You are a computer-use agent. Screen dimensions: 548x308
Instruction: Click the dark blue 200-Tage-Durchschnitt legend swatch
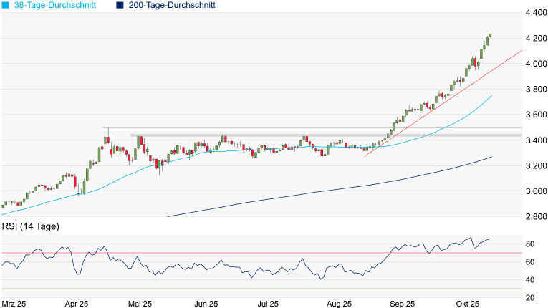click(x=120, y=5)
